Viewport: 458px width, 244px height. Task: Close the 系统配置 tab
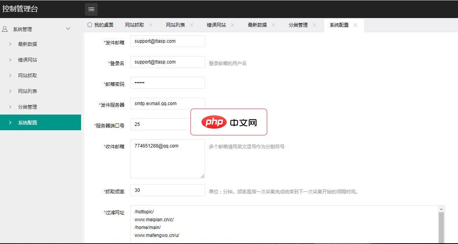click(x=355, y=25)
